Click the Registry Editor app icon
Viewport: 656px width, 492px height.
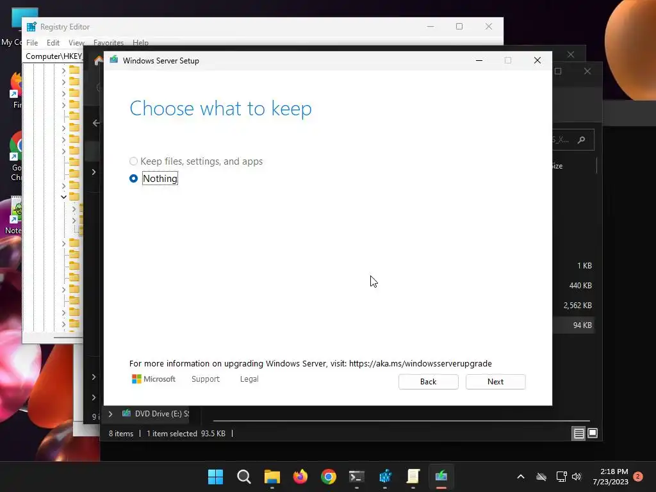tap(31, 27)
